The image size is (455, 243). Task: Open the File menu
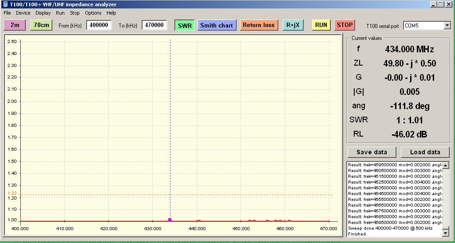point(7,13)
